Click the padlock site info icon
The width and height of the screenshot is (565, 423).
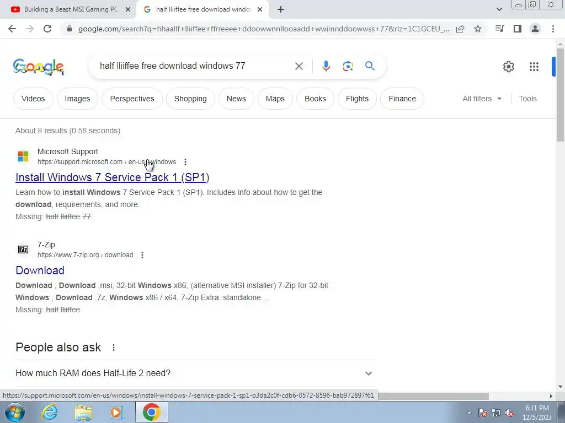pos(70,29)
